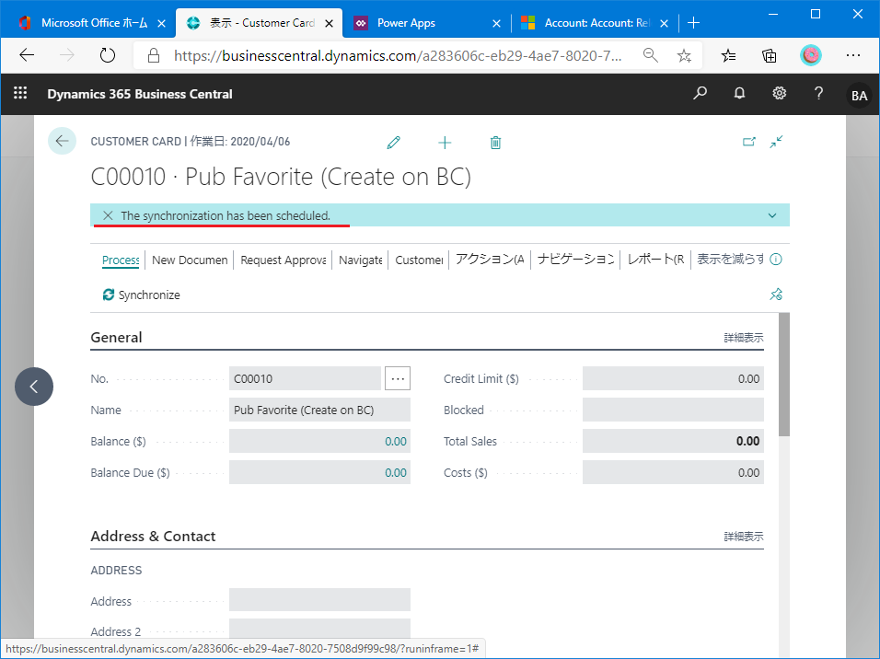Switch to the Account: Account browser tab
Viewport: 880px width, 659px height.
pyautogui.click(x=595, y=23)
